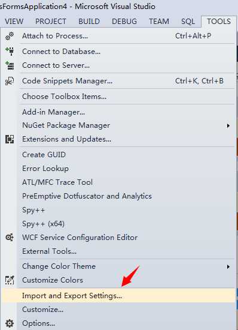
Task: Click the Code Snippets Manager scissors icon
Action: [10, 81]
